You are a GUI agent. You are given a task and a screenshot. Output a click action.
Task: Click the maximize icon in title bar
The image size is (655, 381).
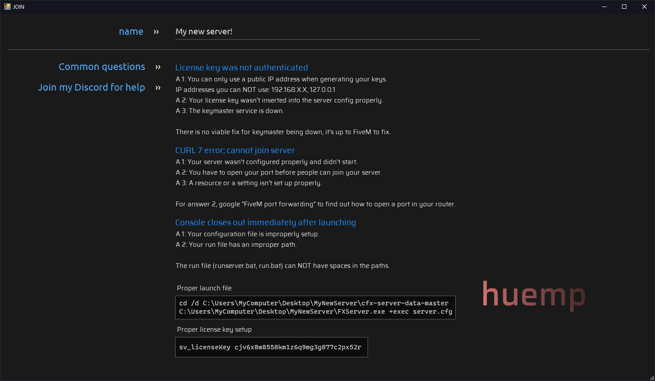[x=624, y=6]
